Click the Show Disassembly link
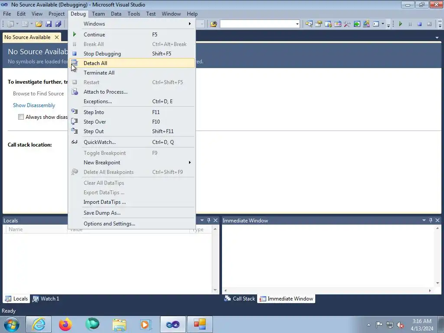The height and width of the screenshot is (333, 444). click(34, 105)
